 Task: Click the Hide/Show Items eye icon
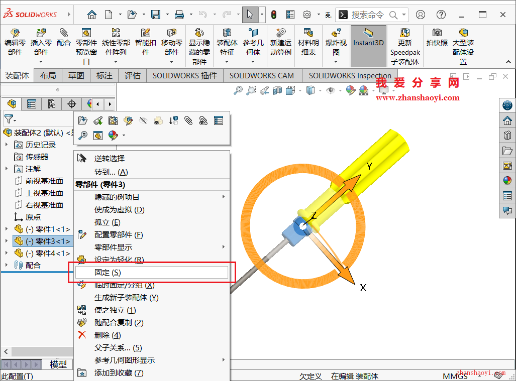331,90
